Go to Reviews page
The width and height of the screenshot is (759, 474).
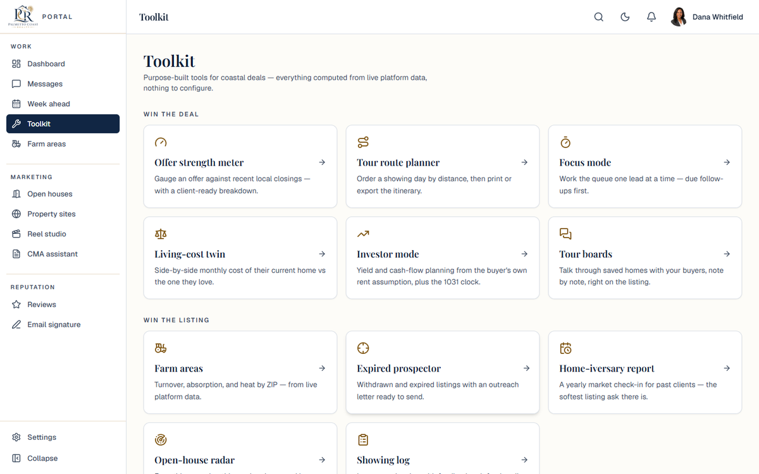(x=63, y=305)
